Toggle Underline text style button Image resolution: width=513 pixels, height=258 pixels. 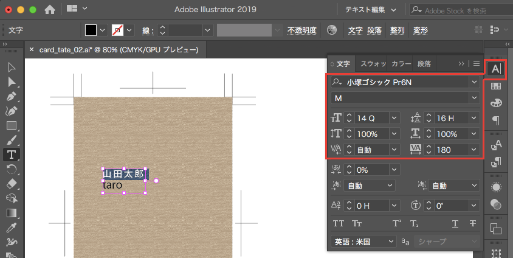(x=455, y=223)
